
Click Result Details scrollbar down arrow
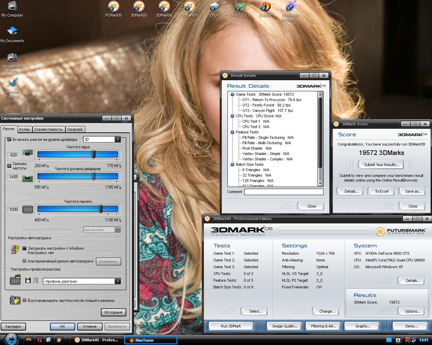320,184
